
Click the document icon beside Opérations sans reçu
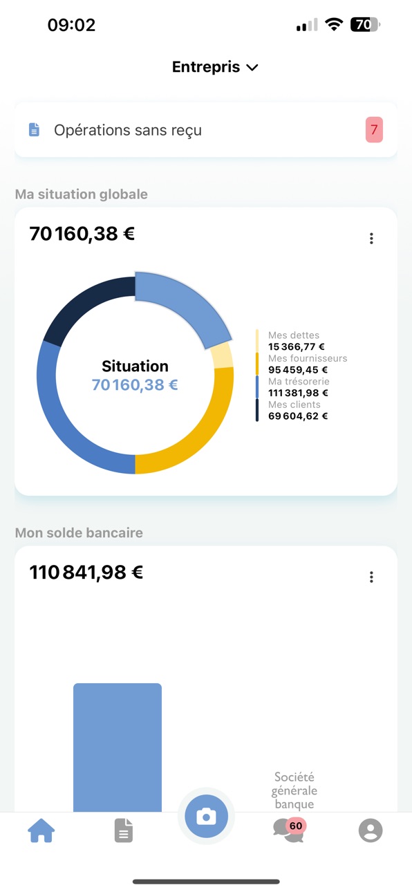pos(34,130)
